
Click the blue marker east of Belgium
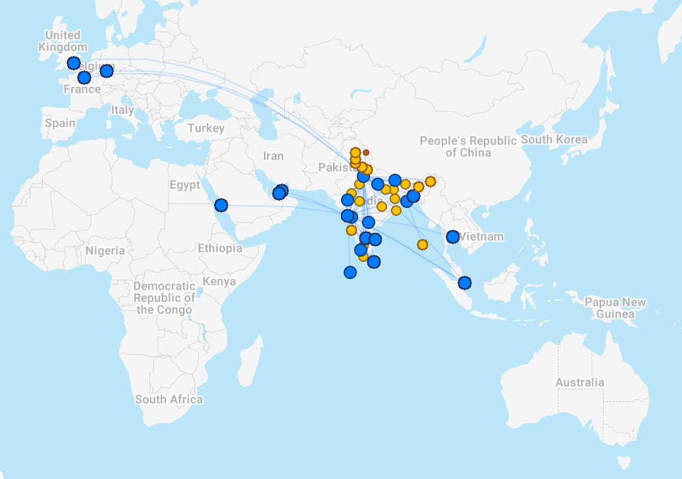coord(107,71)
